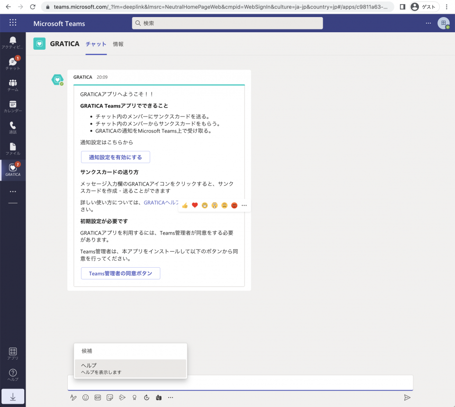React with the red heart emoji
This screenshot has height=407, width=455.
click(x=195, y=205)
